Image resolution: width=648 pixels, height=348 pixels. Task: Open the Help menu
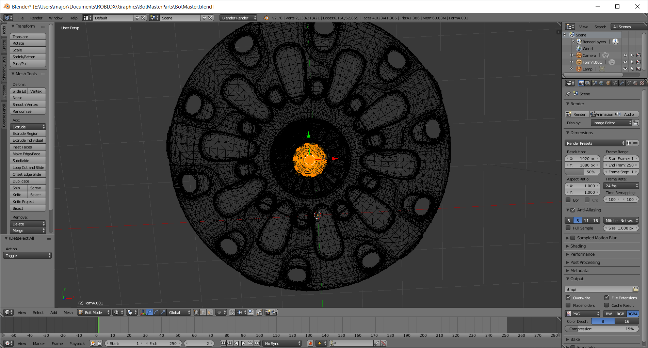73,18
